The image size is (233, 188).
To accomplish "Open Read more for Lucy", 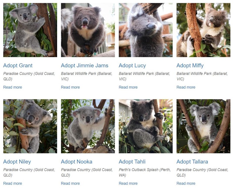I will pos(128,87).
